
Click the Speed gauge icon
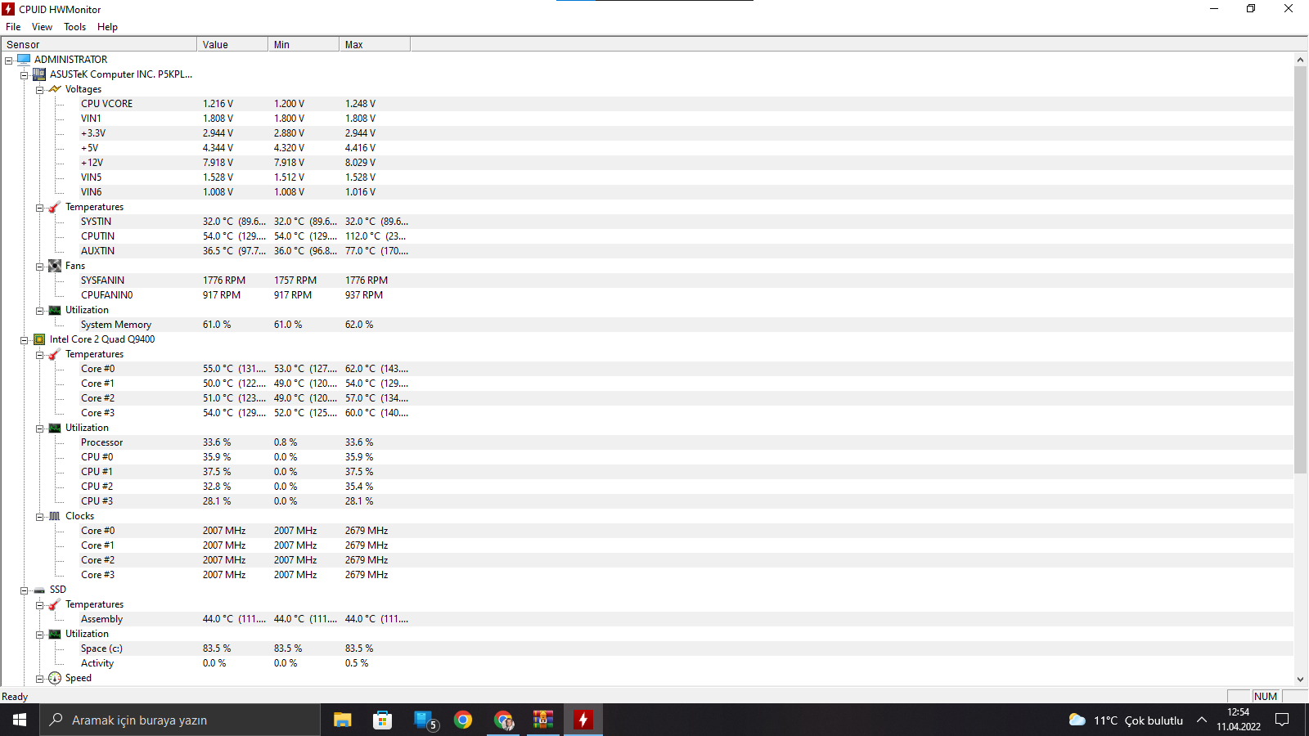coord(55,678)
